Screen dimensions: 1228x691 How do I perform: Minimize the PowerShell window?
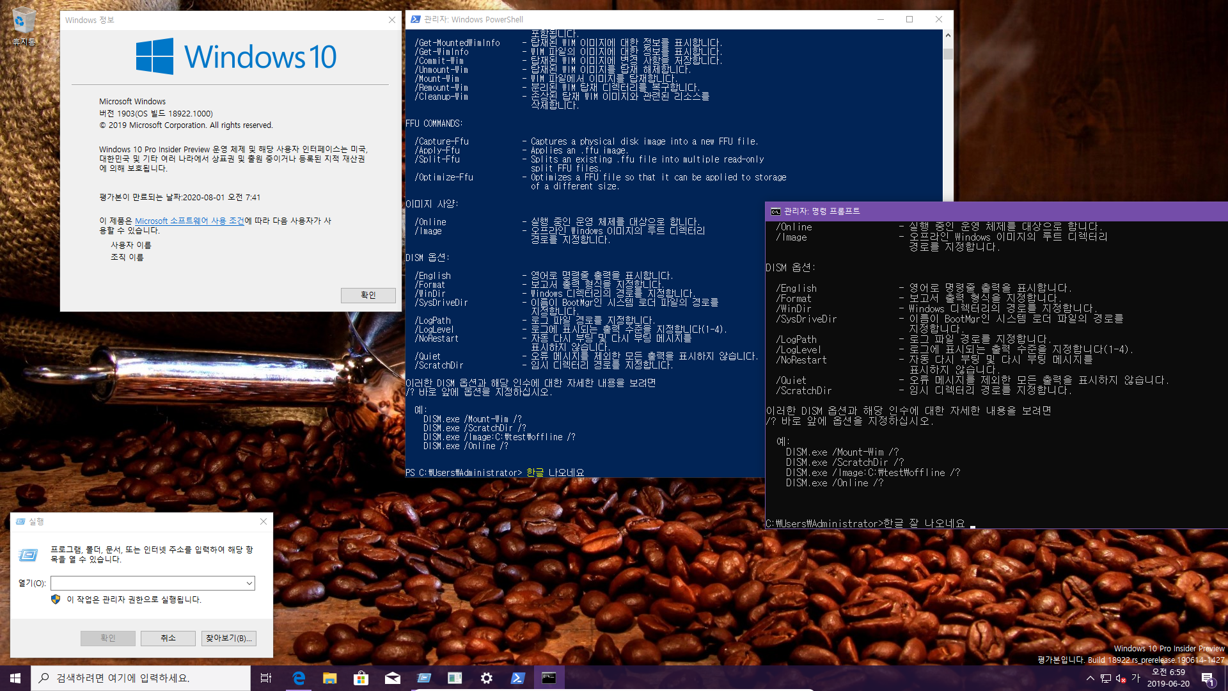click(x=881, y=20)
